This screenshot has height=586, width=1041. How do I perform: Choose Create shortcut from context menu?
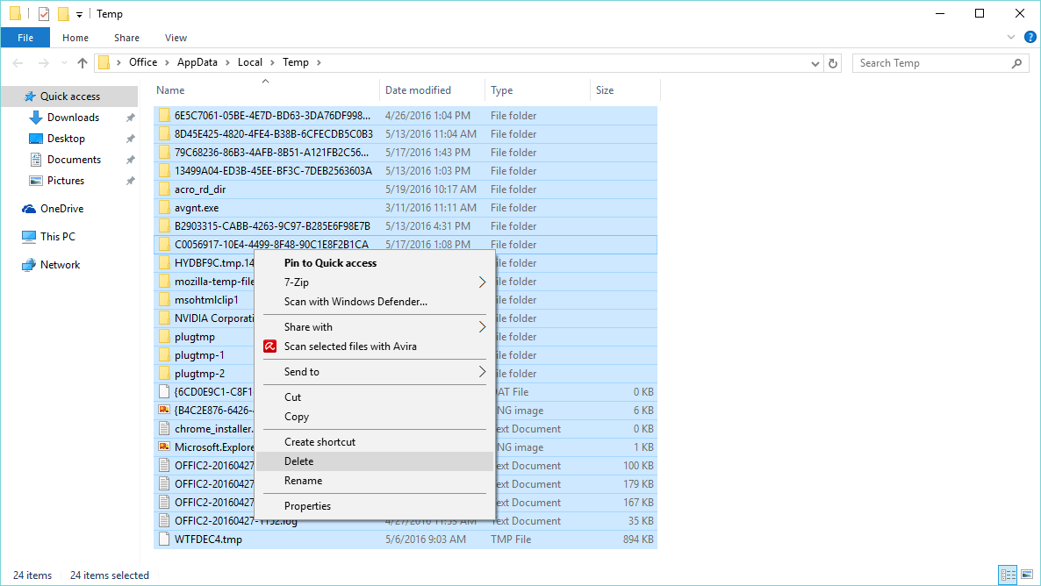point(375,442)
